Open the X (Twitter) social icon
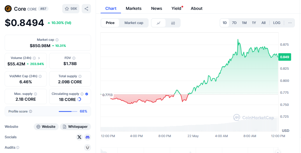301x153 pixels. (x=79, y=137)
